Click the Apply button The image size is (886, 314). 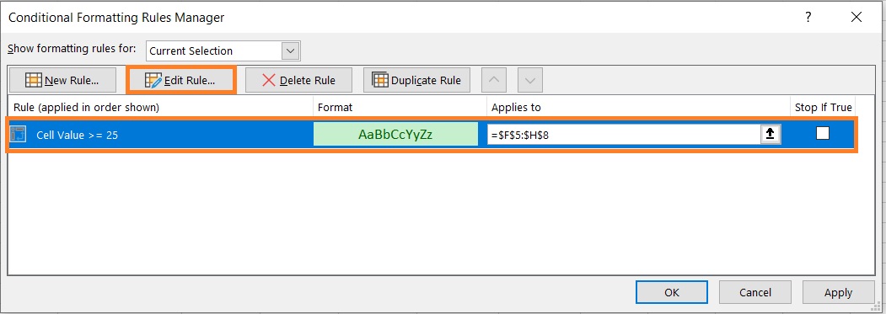point(838,293)
